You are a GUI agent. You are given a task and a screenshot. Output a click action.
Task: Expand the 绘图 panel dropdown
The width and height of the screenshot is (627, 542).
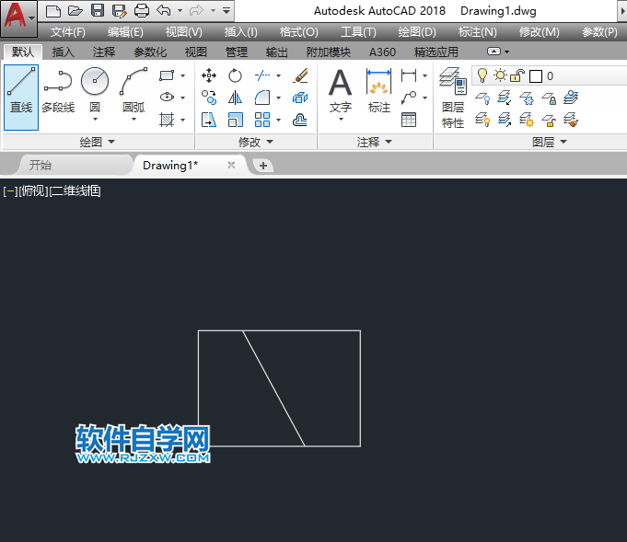click(x=97, y=143)
